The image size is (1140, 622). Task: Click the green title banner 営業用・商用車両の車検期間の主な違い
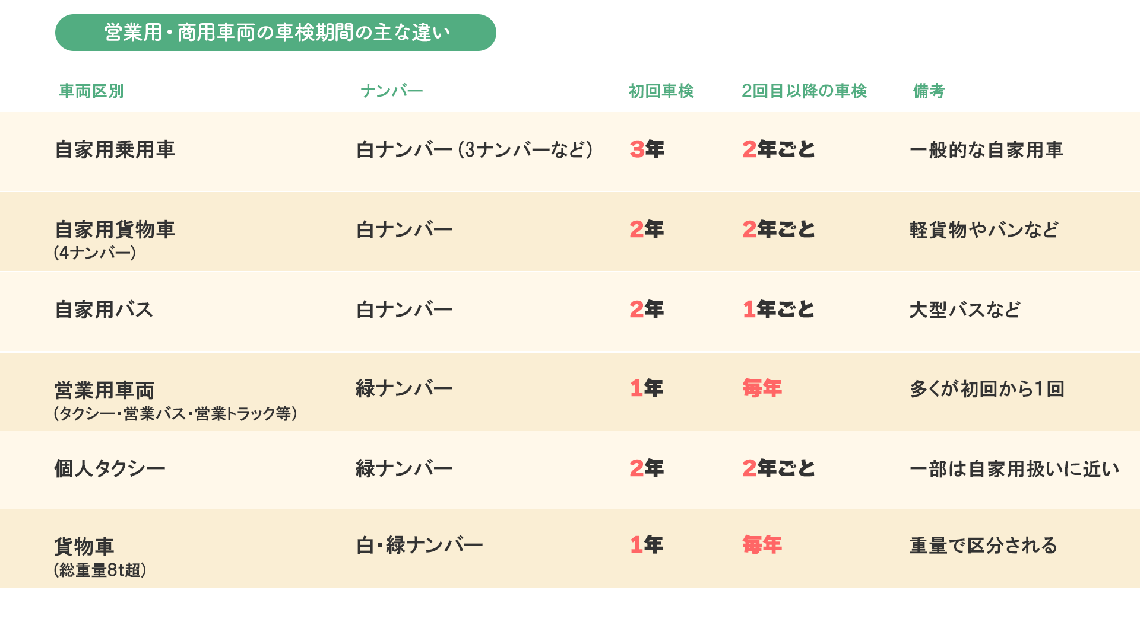[275, 33]
